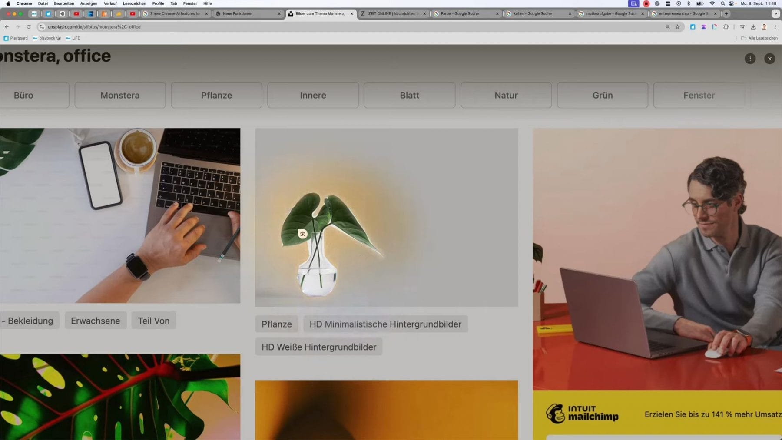This screenshot has width=782, height=440.
Task: View site information icon beside the URL
Action: 42,27
